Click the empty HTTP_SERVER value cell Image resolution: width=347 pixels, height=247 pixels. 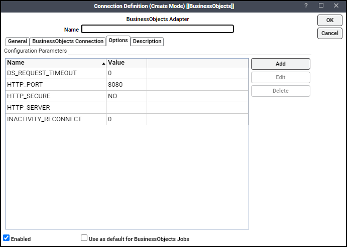tap(127, 108)
